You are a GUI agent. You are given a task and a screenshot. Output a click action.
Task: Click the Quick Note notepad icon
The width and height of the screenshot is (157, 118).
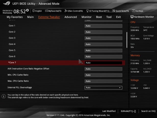[x=114, y=11]
